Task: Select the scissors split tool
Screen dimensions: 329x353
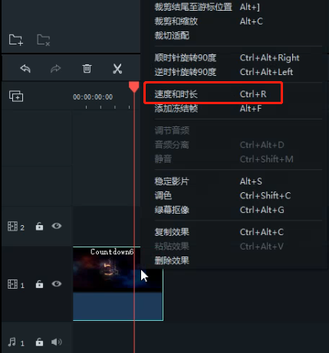Action: pos(117,69)
